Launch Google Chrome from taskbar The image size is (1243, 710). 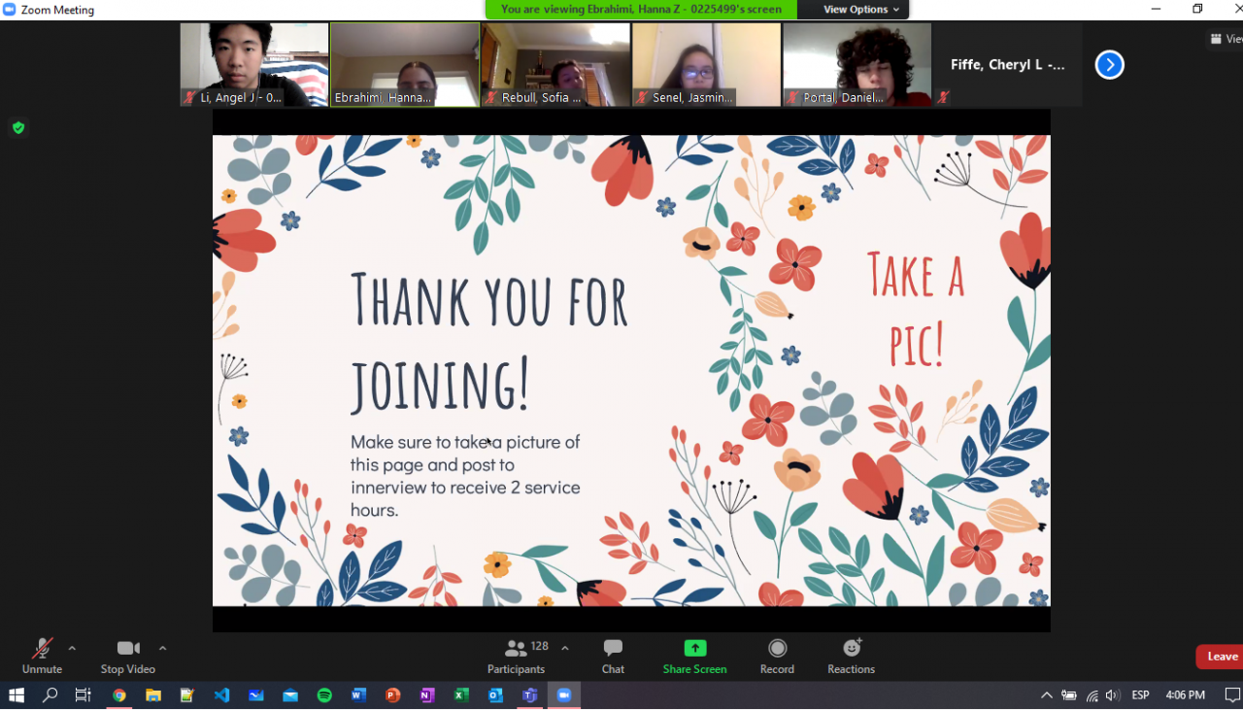pyautogui.click(x=119, y=695)
